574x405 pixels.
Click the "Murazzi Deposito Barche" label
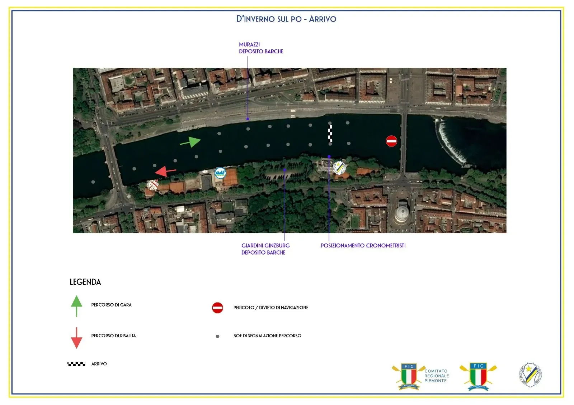(261, 48)
